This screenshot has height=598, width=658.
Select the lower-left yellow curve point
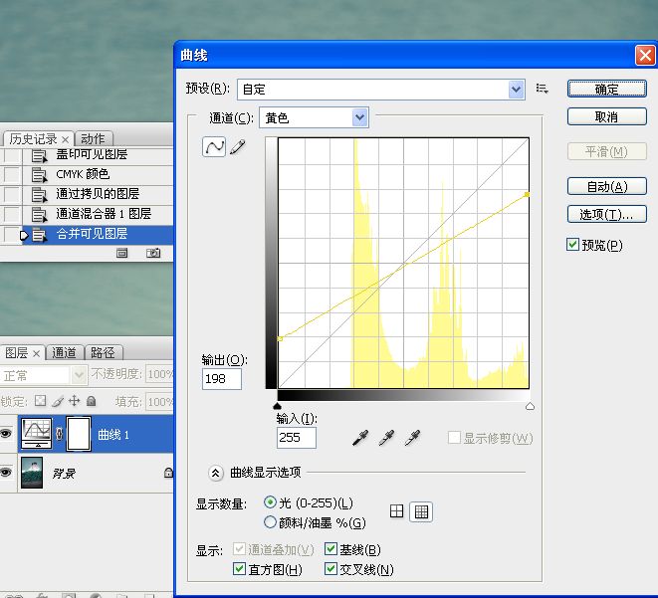pyautogui.click(x=281, y=338)
